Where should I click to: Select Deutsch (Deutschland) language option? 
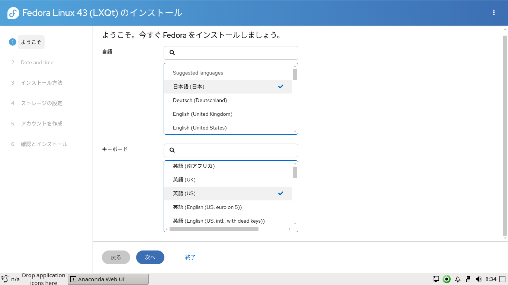point(228,100)
